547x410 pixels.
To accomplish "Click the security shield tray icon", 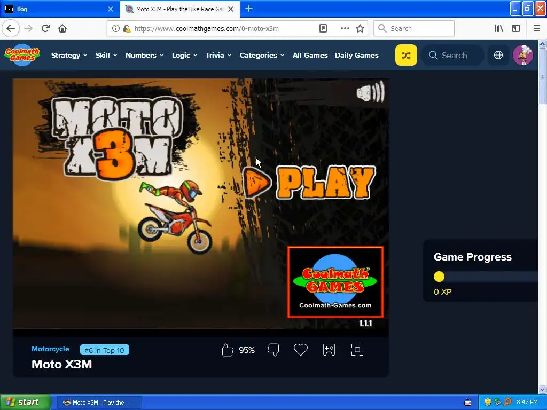I will 488,402.
